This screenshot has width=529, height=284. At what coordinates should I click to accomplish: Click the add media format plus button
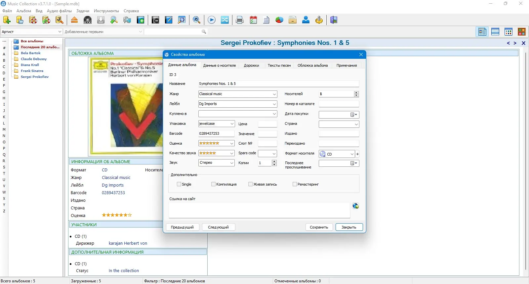pos(357,154)
